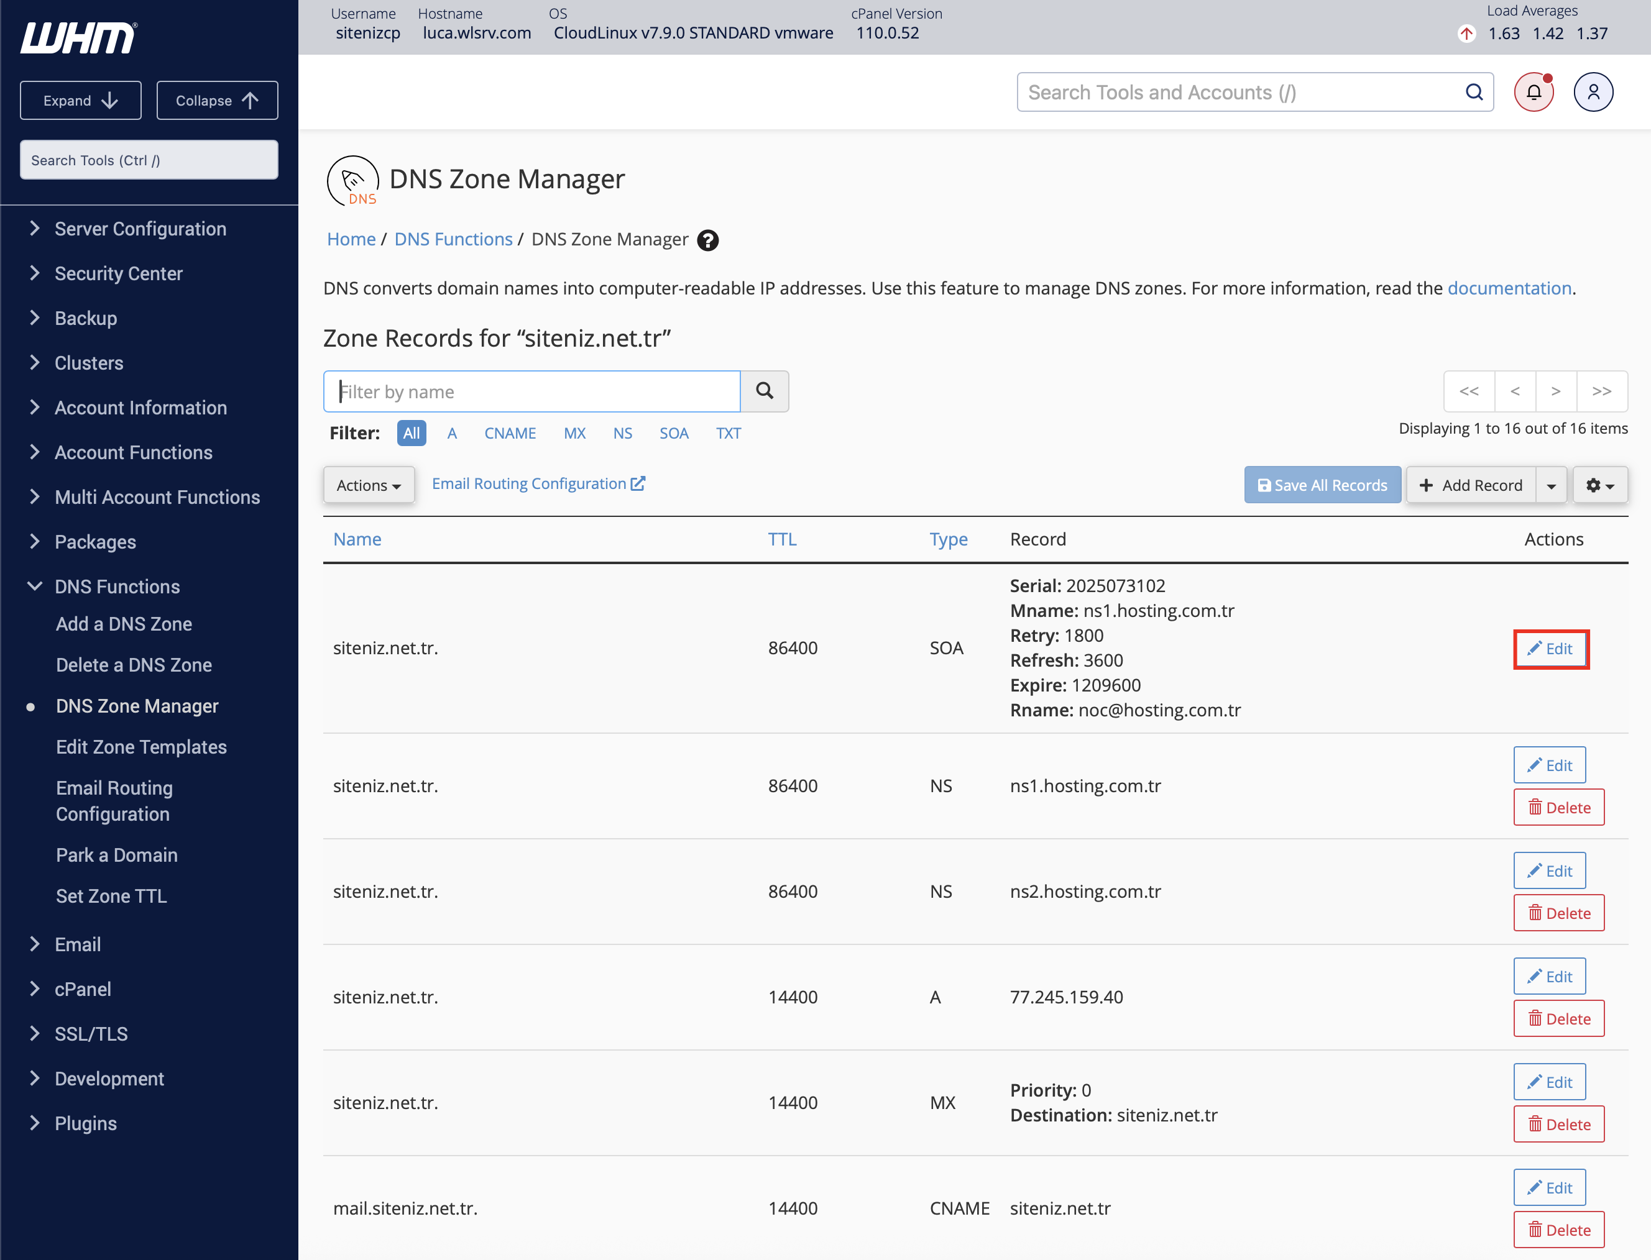Viewport: 1651px width, 1260px height.
Task: Focus the Filter by name field
Action: [532, 391]
